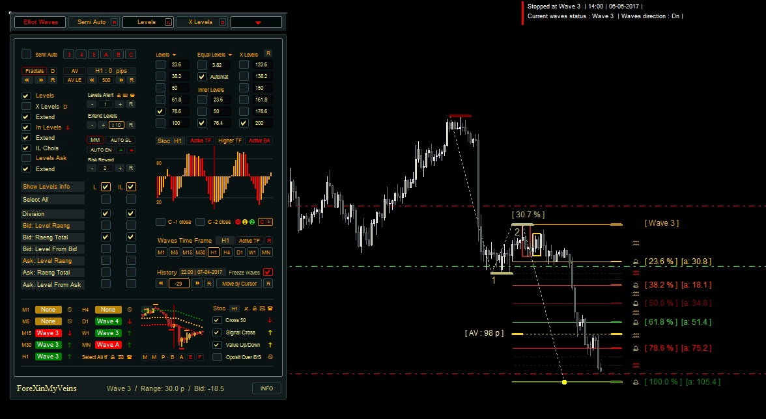The width and height of the screenshot is (766, 419).
Task: Click the yellow dot on 100% level line
Action: (564, 383)
